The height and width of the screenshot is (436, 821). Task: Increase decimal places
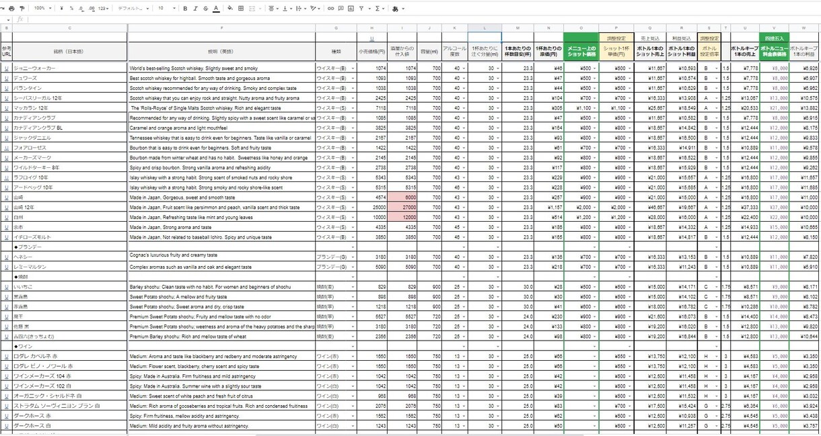pos(92,9)
